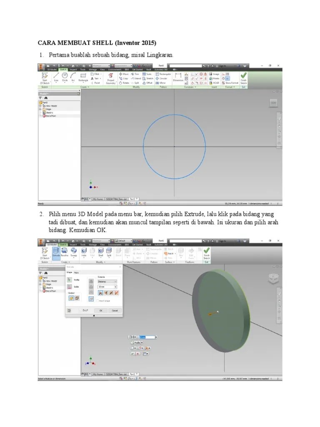Collapse the Extrude dialog with the bottom arrow
Image resolution: width=320 pixels, height=427 pixels.
click(x=94, y=316)
